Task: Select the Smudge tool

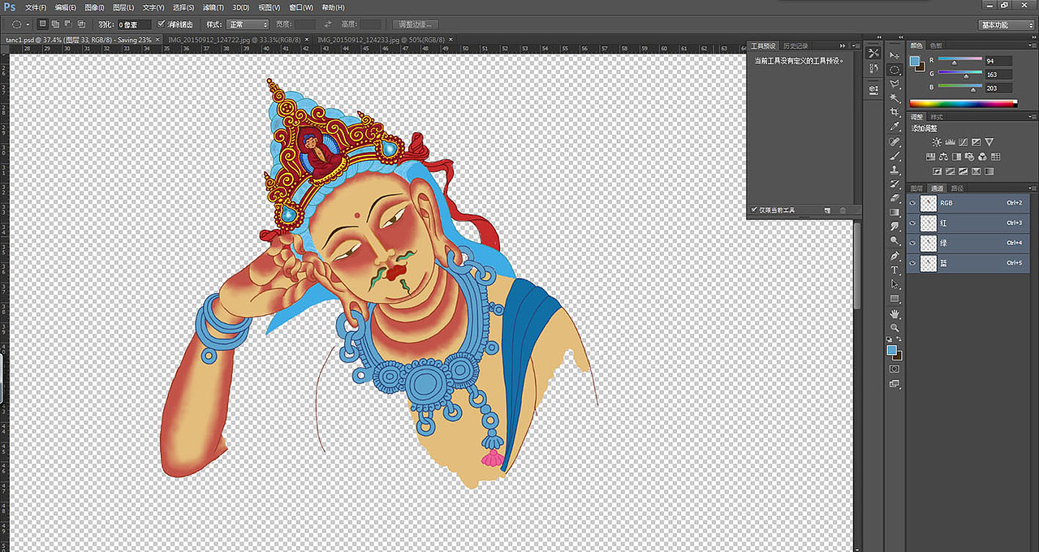Action: 895,226
